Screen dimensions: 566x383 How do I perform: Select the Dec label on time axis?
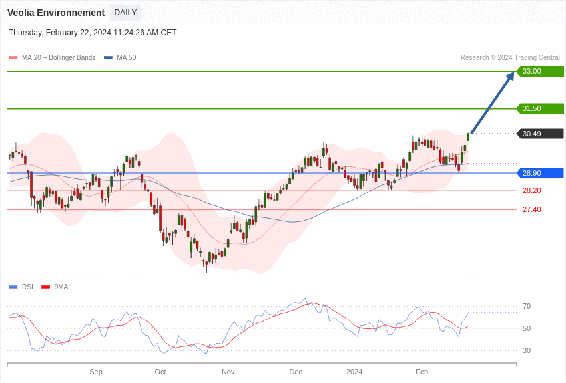tap(296, 372)
